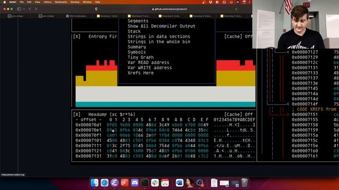The width and height of the screenshot is (339, 190).
Task: Switch to the Reversing 2 tab
Action: pyautogui.click(x=139, y=16)
